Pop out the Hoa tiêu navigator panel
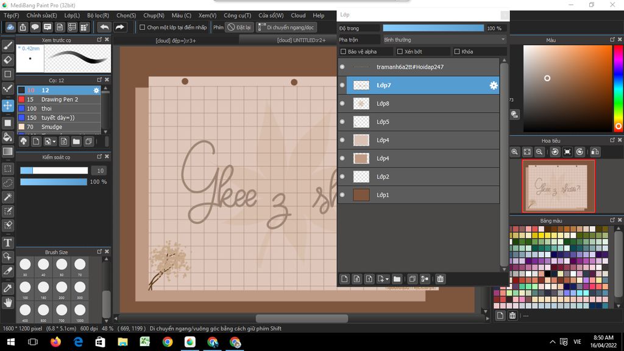Screen dimensions: 624x351 tap(612, 140)
